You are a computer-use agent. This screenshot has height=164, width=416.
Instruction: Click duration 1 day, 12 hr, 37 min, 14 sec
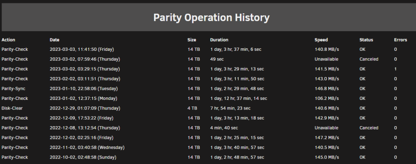238,99
